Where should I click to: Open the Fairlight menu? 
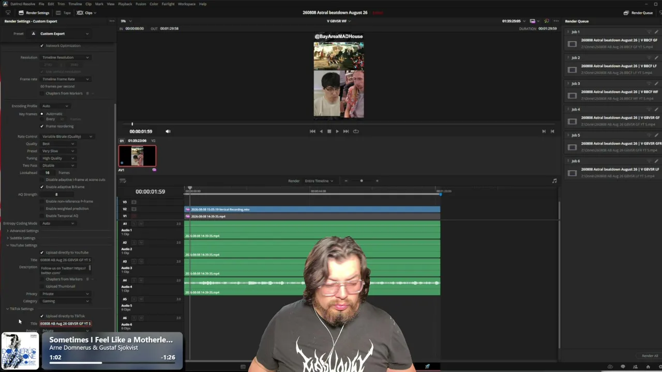168,4
